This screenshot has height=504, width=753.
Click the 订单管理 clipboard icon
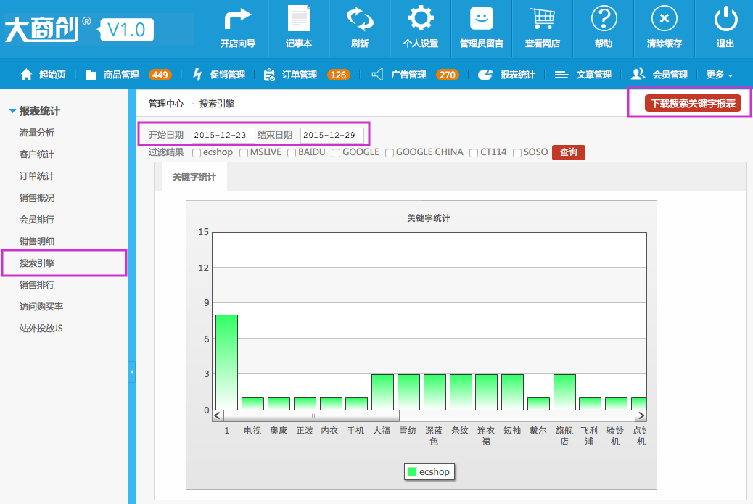coord(269,75)
